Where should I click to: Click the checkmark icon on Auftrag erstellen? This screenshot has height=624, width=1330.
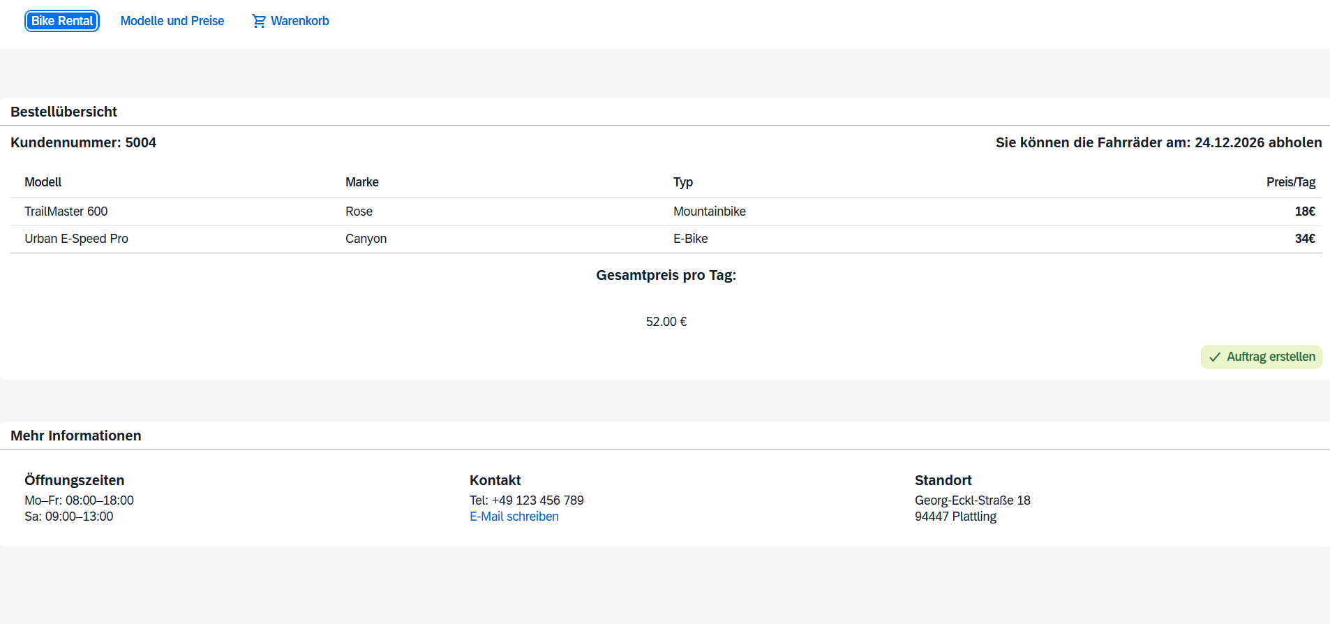tap(1215, 357)
